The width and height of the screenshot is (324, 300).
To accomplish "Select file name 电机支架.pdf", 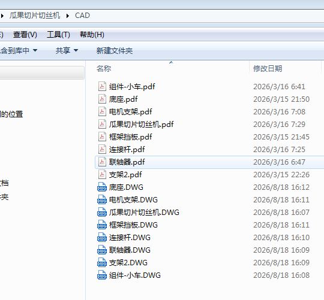I will [x=131, y=112].
